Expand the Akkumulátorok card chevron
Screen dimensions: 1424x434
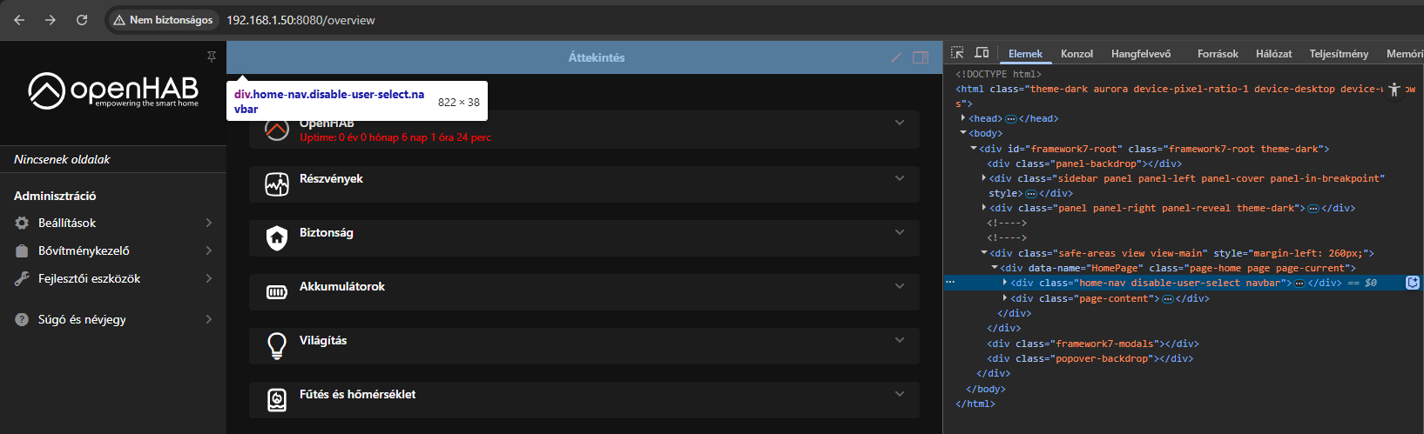[900, 286]
